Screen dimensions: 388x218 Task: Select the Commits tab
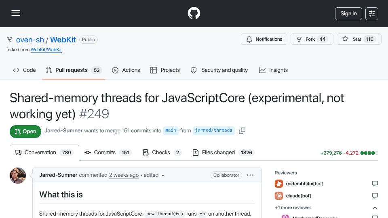tap(108, 153)
